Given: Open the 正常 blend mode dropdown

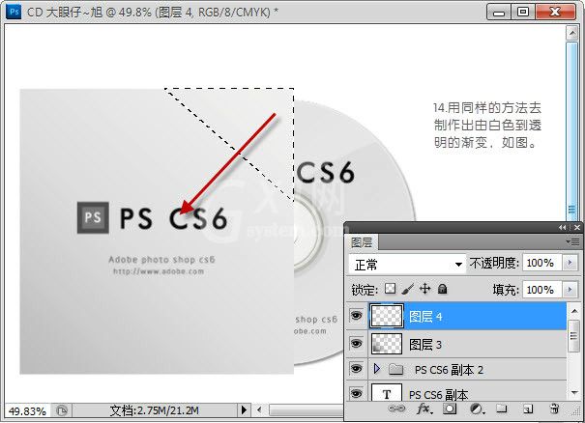Looking at the screenshot, I should (x=407, y=265).
